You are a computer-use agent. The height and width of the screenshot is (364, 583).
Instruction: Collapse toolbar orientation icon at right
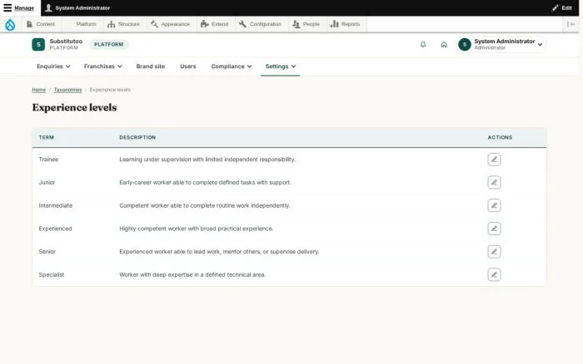pos(571,24)
